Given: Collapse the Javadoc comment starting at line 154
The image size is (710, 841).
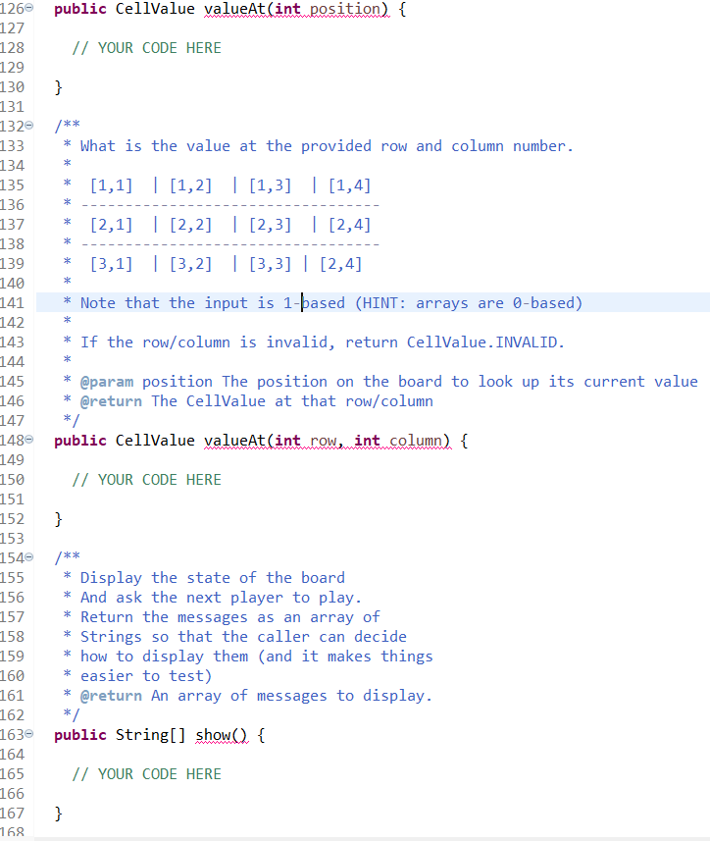Looking at the screenshot, I should (x=29, y=557).
